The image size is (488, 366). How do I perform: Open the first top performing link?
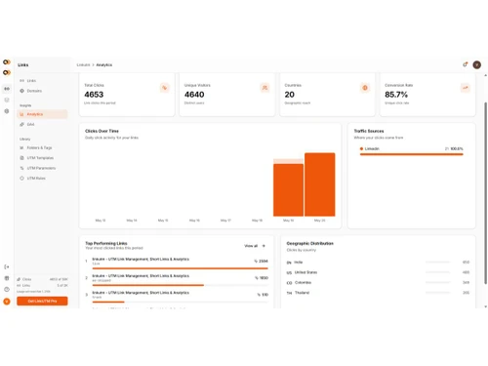pyautogui.click(x=141, y=260)
